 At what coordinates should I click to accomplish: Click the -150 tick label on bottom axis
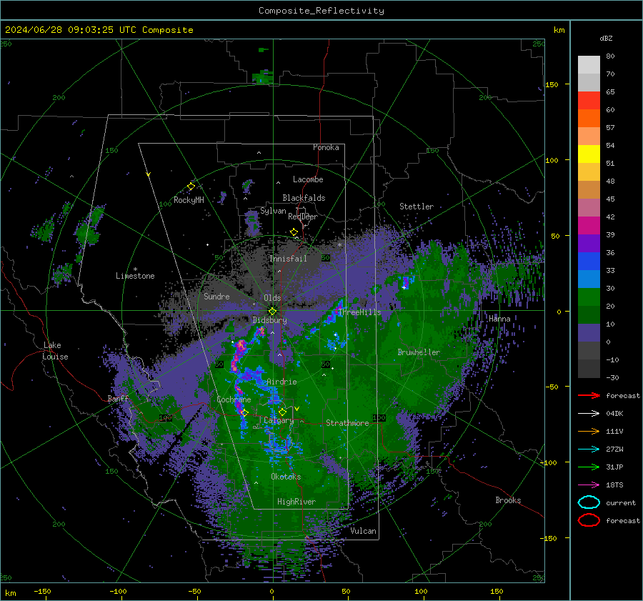click(x=42, y=591)
